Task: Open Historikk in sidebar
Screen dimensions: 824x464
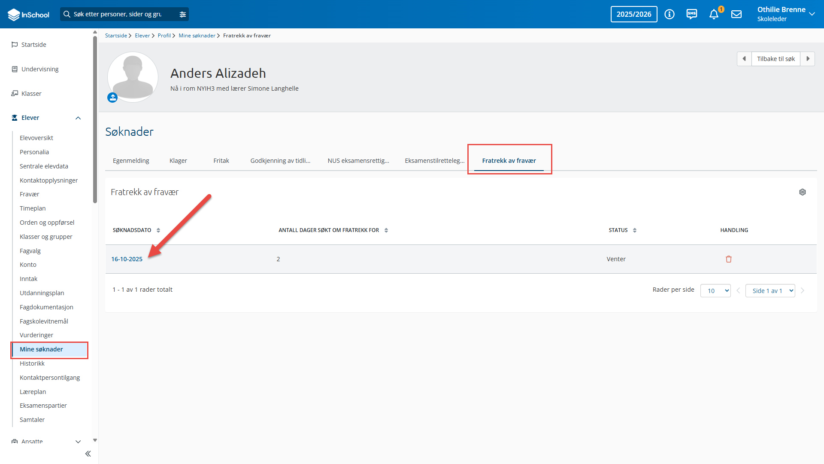Action: (32, 363)
